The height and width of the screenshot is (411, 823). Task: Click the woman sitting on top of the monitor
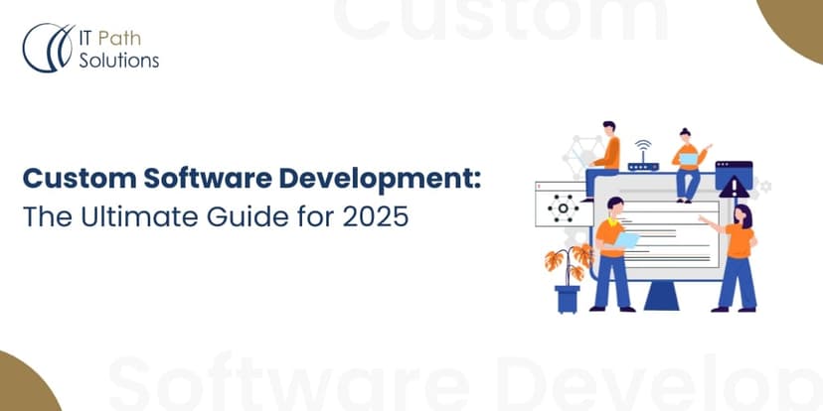tap(687, 162)
